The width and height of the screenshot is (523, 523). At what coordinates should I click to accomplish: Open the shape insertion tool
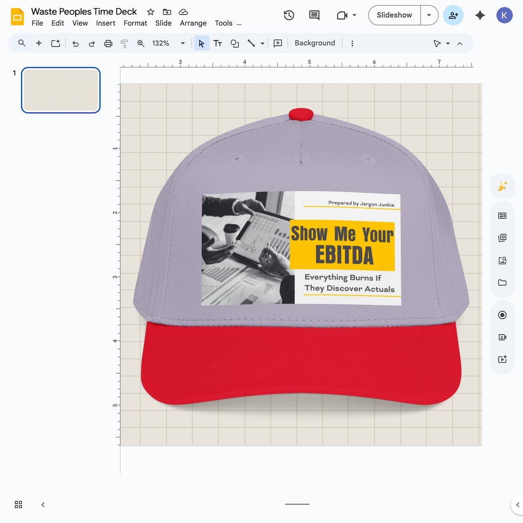235,43
